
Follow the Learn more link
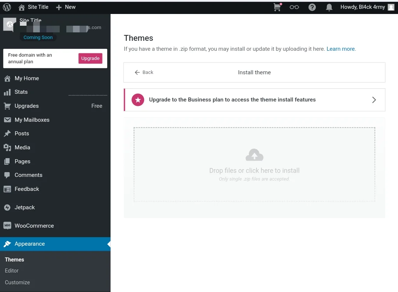click(x=341, y=49)
